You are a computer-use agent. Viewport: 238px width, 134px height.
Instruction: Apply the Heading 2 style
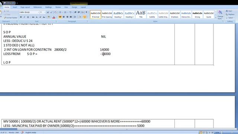tap(129, 15)
